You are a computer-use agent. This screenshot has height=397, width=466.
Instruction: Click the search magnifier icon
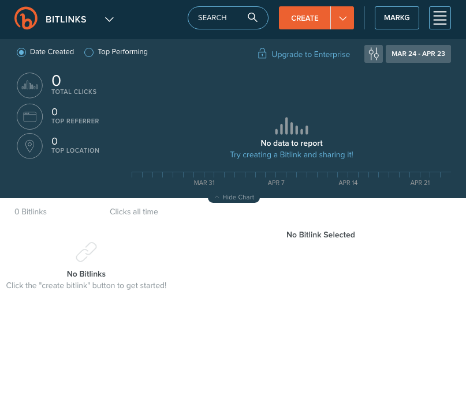click(252, 17)
